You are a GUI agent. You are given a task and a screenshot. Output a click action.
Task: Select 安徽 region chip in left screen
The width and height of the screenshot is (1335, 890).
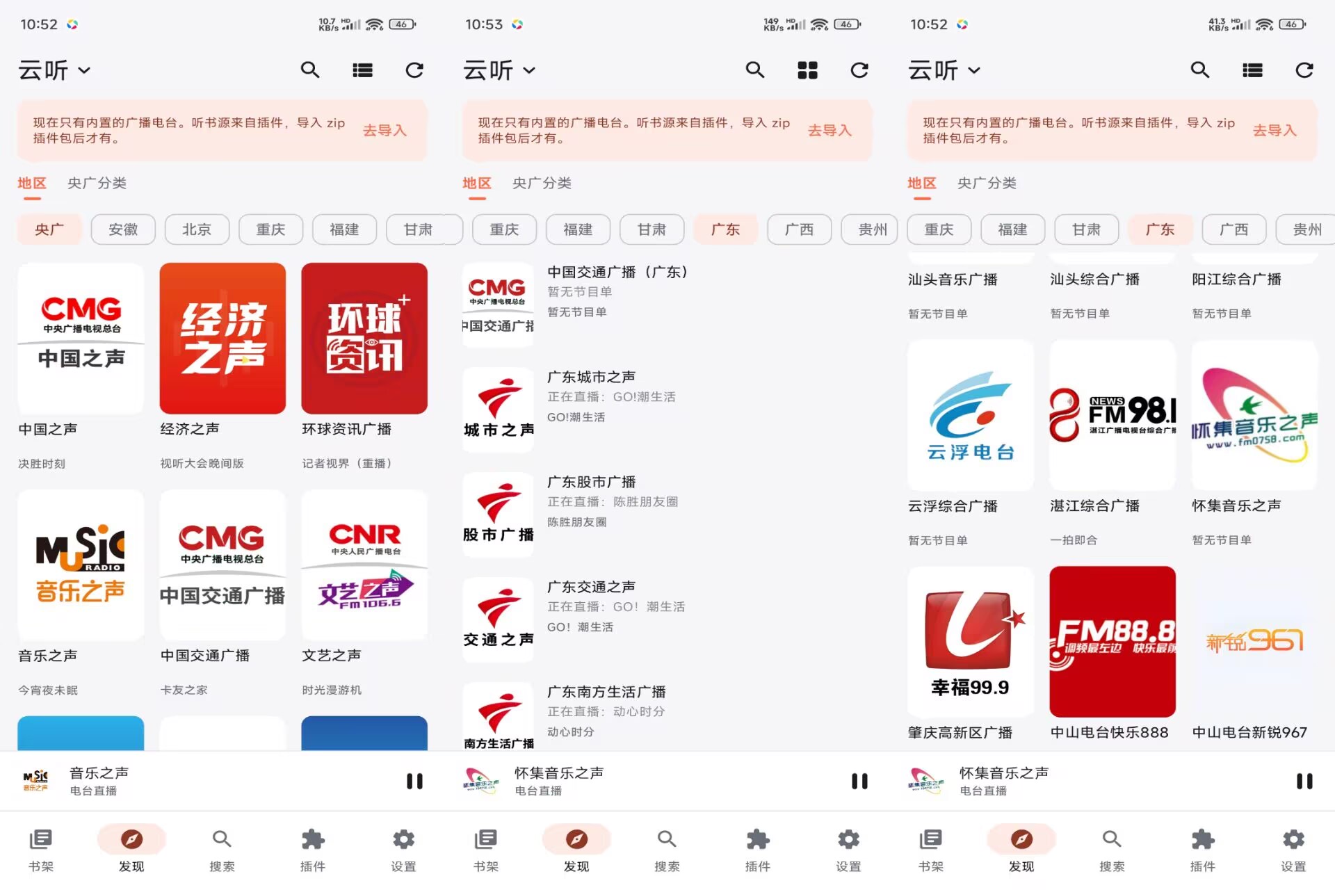(x=123, y=229)
